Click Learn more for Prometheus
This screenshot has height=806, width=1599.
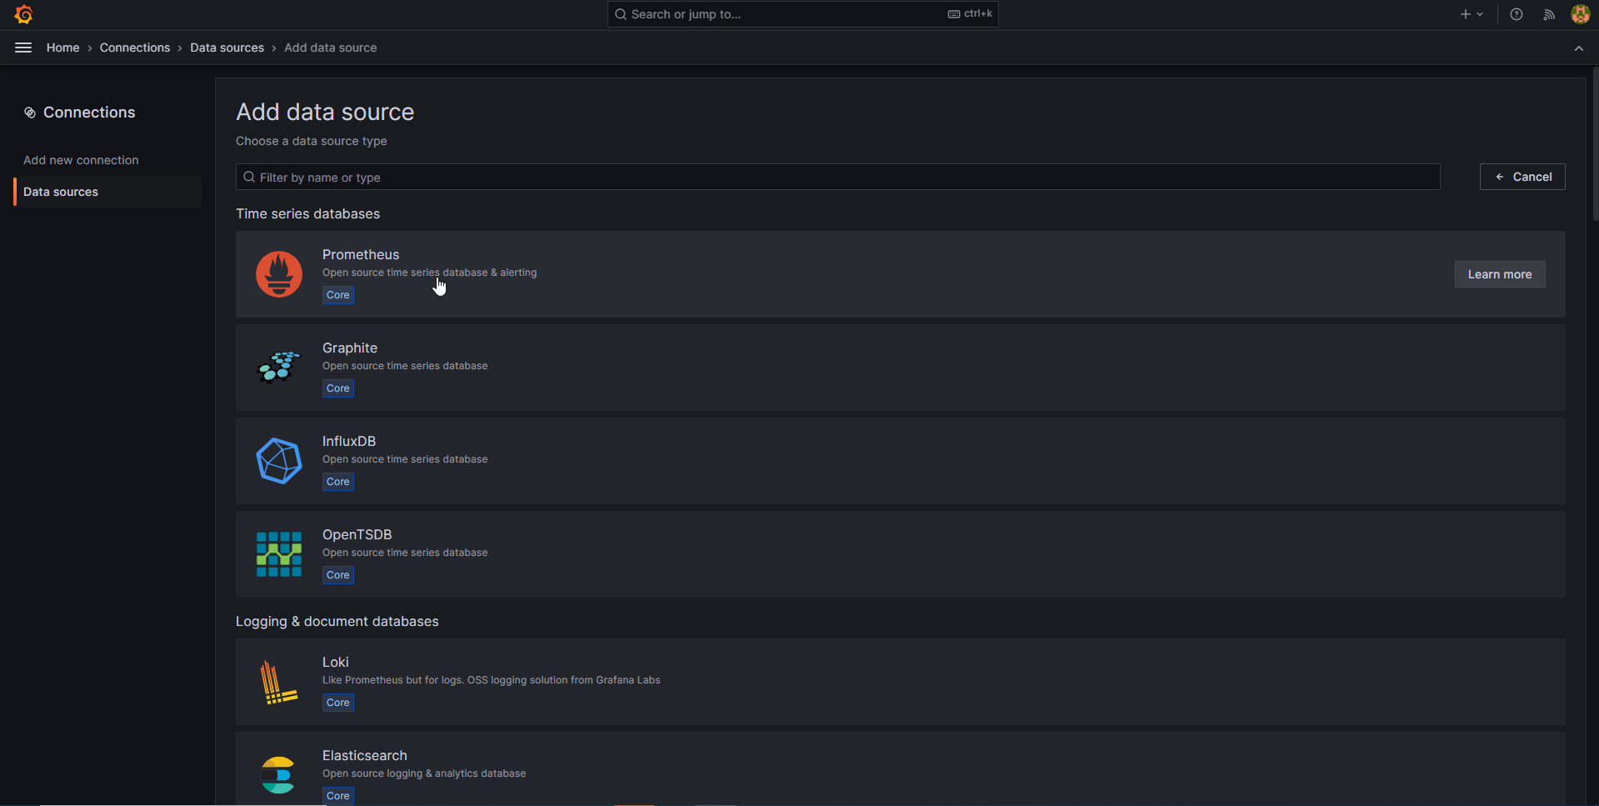[x=1499, y=274]
